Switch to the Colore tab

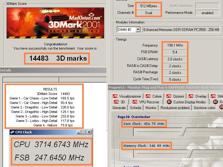tap(154, 96)
